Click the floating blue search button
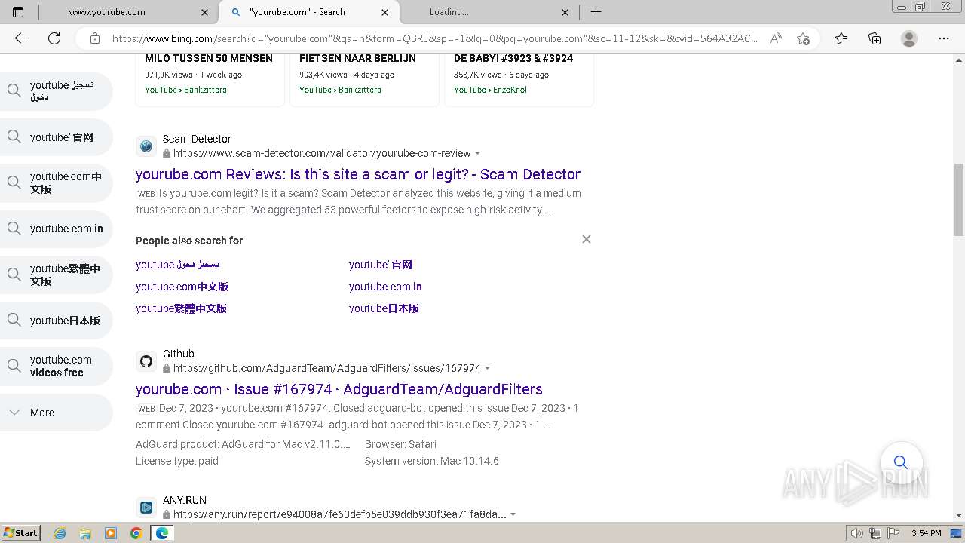Image resolution: width=965 pixels, height=543 pixels. pos(901,462)
